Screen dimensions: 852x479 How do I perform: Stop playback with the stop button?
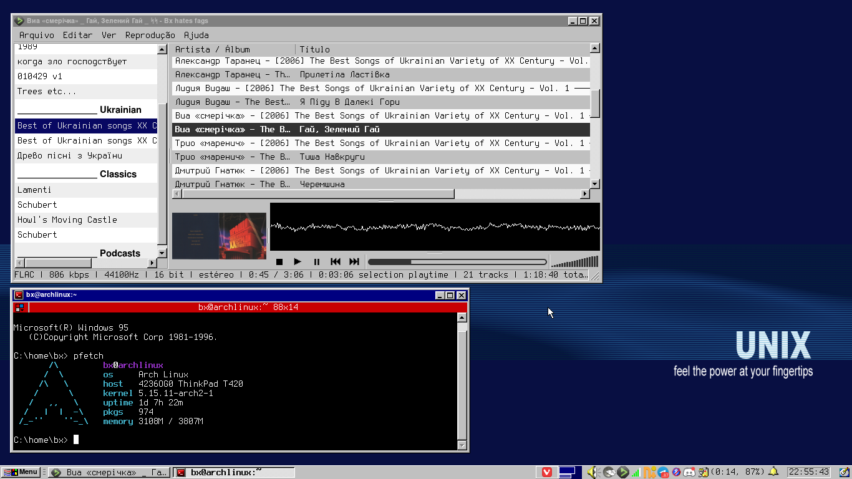click(279, 262)
